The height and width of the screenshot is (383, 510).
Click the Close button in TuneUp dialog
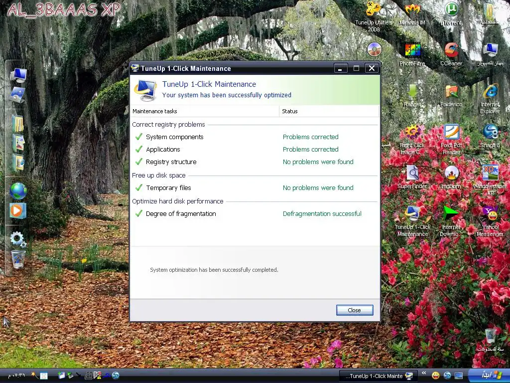coord(355,310)
